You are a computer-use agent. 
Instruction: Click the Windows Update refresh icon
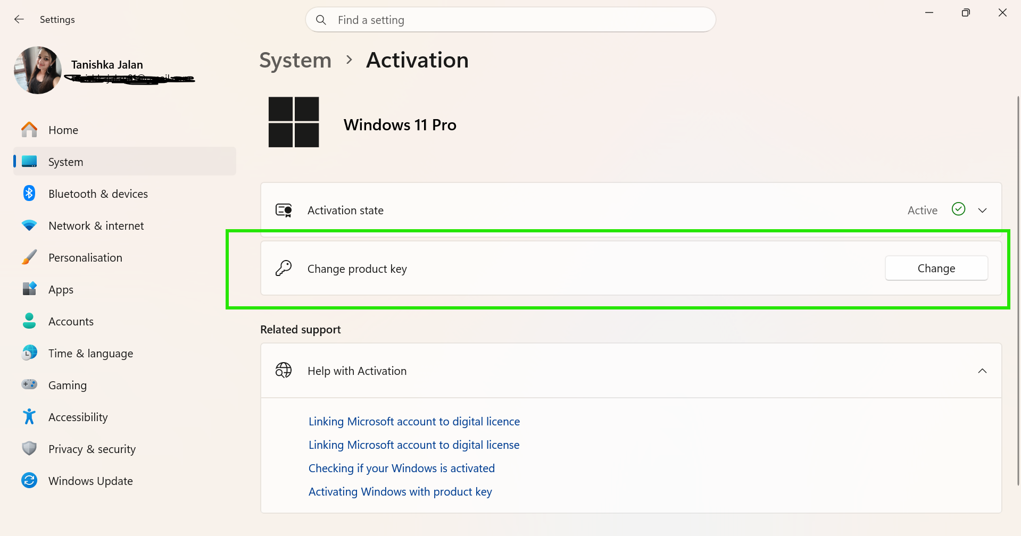pyautogui.click(x=29, y=480)
